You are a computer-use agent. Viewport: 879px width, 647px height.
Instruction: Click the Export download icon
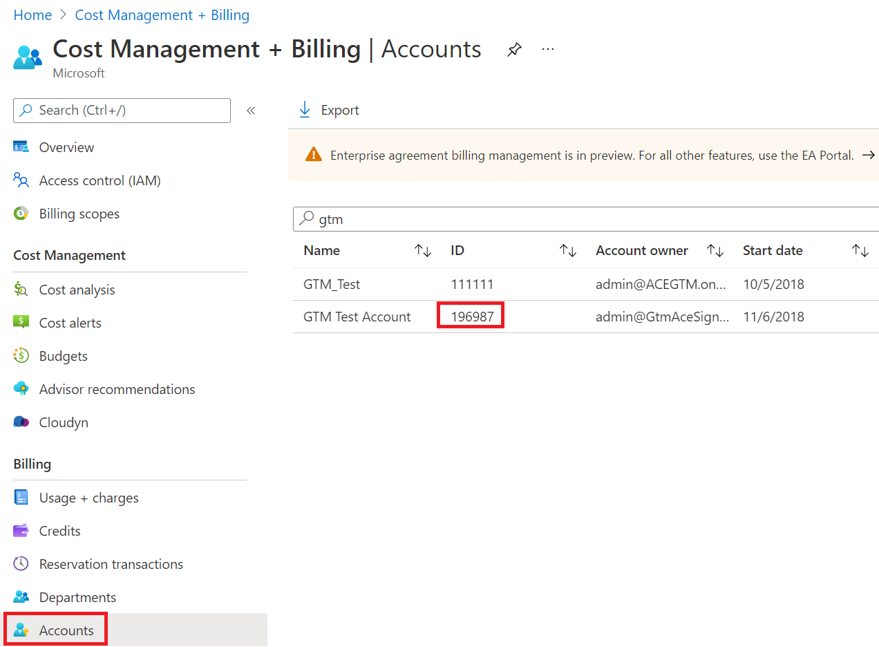tap(304, 110)
